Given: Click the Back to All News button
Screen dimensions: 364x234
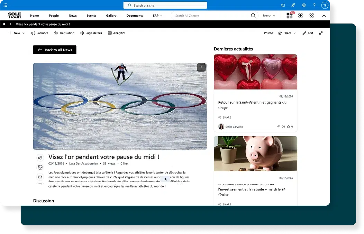Looking at the screenshot, I should (x=55, y=50).
